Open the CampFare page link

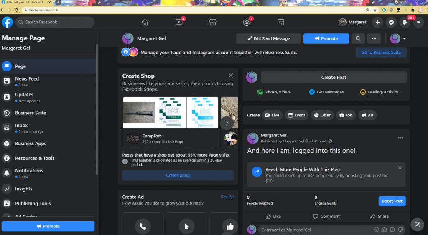point(152,136)
